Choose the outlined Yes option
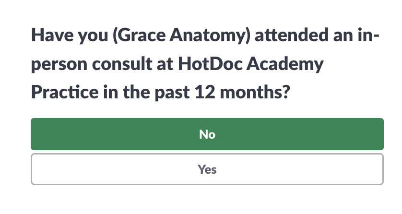Viewport: 402px width, 214px height. [x=207, y=169]
